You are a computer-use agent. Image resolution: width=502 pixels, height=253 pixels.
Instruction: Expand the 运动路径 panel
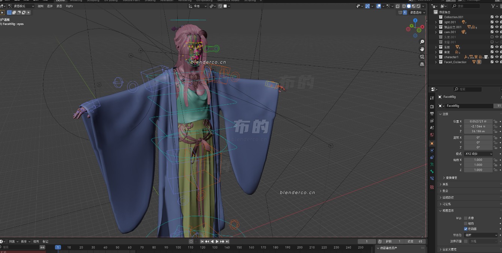[447, 197]
